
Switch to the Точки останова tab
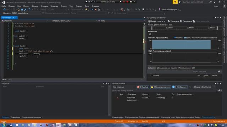(131, 117)
